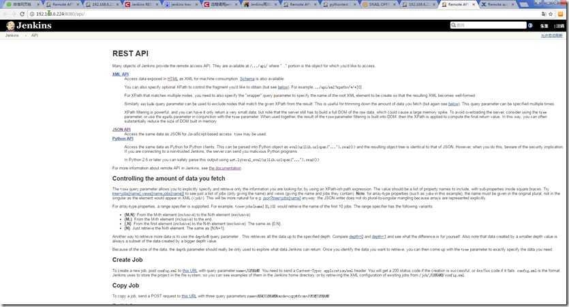Image resolution: width=569 pixels, height=307 pixels.
Task: Click 'below' link in the XPath example line
Action: (x=283, y=87)
